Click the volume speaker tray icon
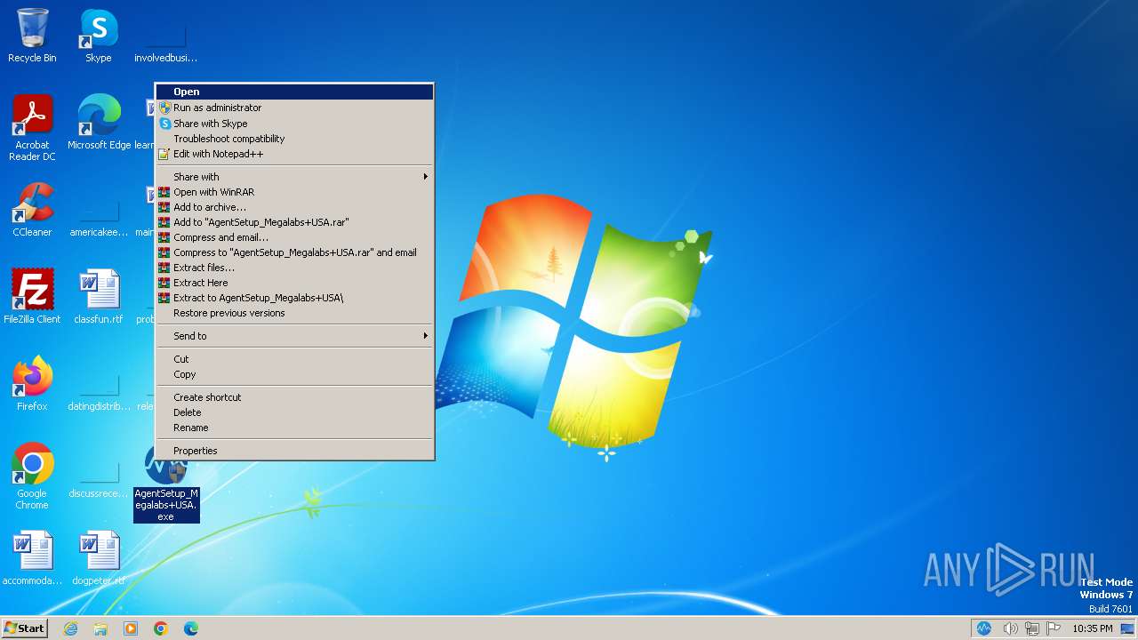Viewport: 1138px width, 640px height. tap(1010, 628)
